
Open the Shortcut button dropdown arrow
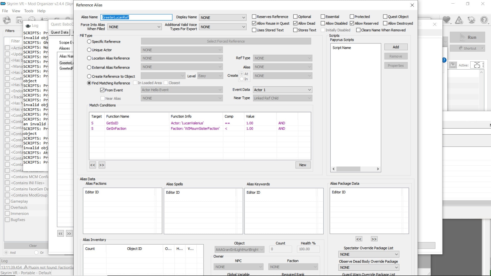tap(482, 48)
